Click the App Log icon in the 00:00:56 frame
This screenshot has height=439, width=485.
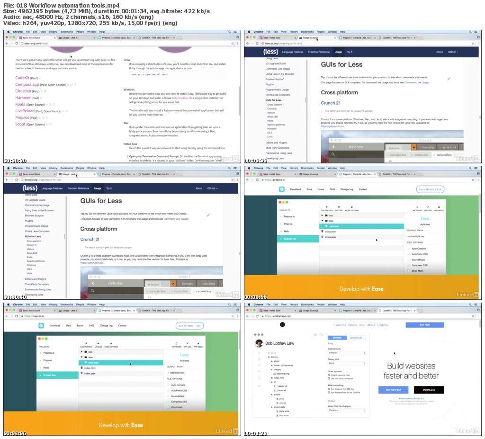point(428,207)
